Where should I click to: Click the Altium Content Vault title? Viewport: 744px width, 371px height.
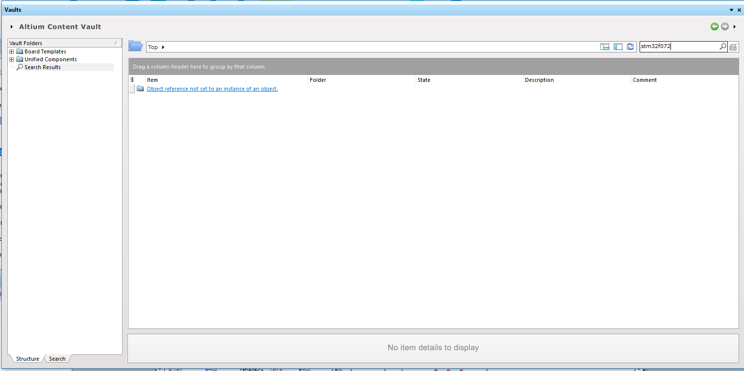point(60,26)
